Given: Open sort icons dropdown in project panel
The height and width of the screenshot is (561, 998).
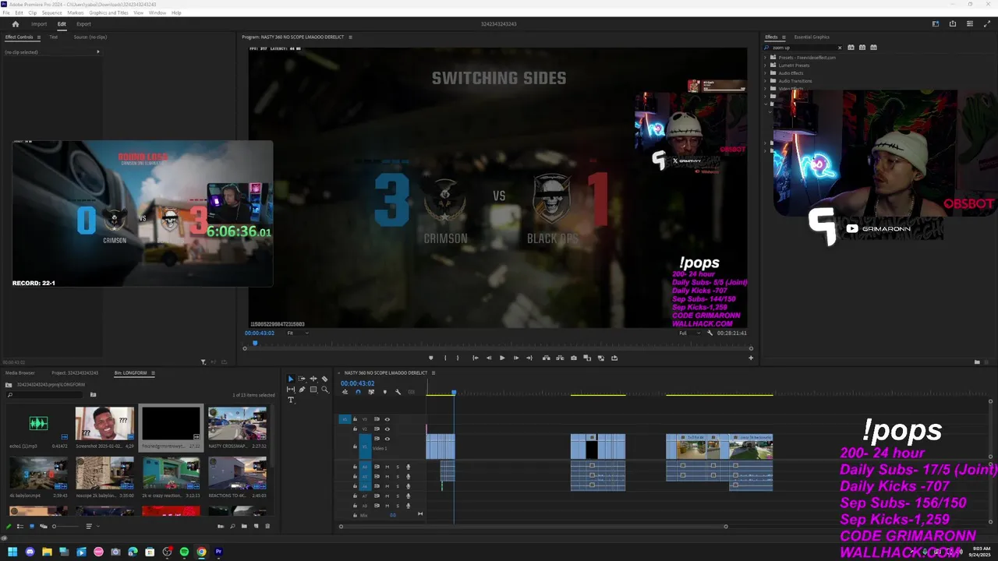Looking at the screenshot, I should click(x=92, y=526).
